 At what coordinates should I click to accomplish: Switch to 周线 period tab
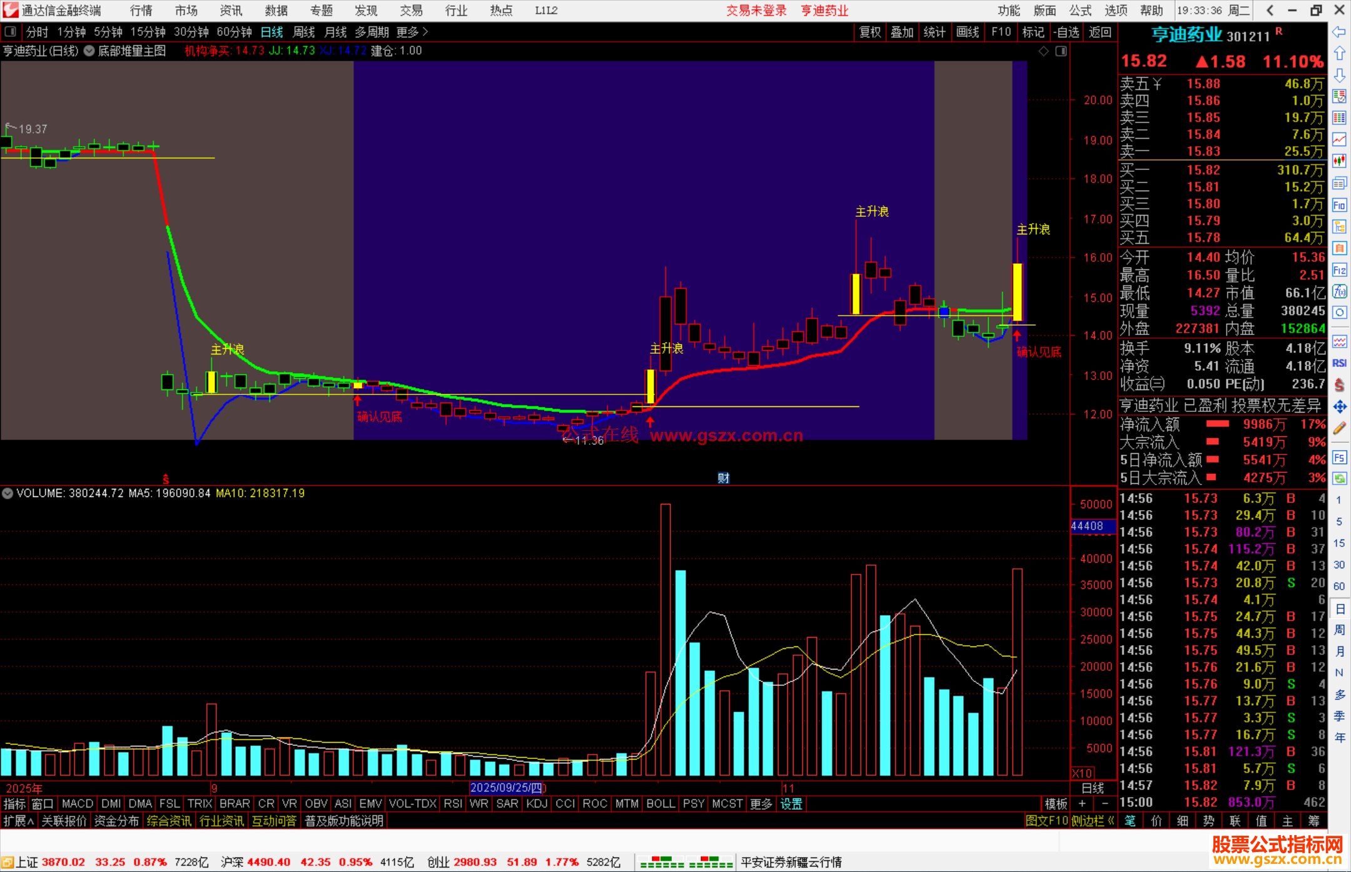tap(303, 32)
